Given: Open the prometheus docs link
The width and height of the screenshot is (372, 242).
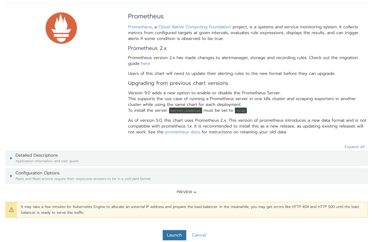Looking at the screenshot, I should tap(183, 132).
